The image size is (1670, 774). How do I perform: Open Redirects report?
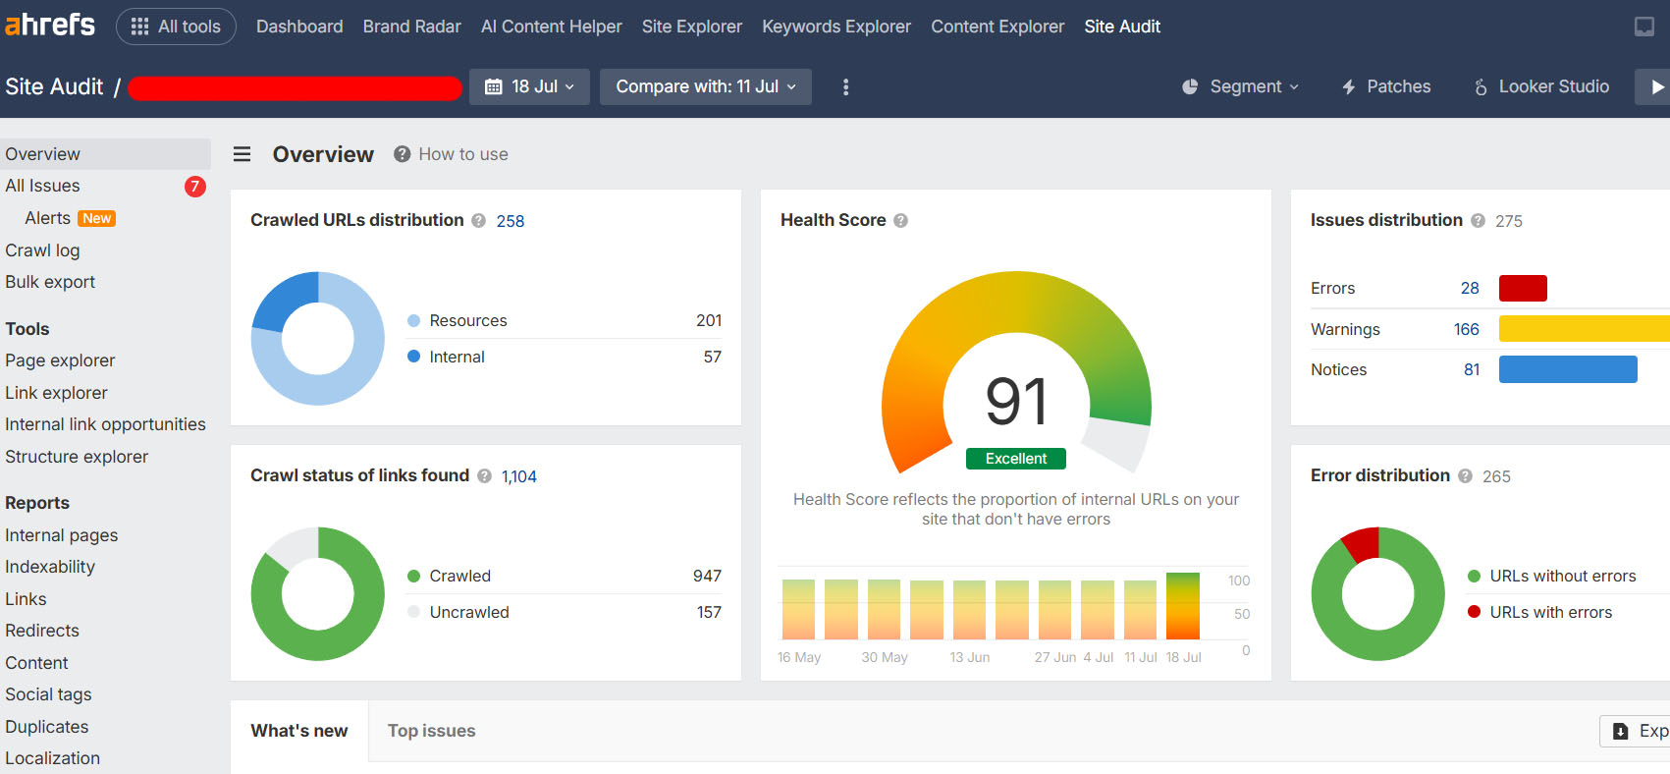point(42,631)
